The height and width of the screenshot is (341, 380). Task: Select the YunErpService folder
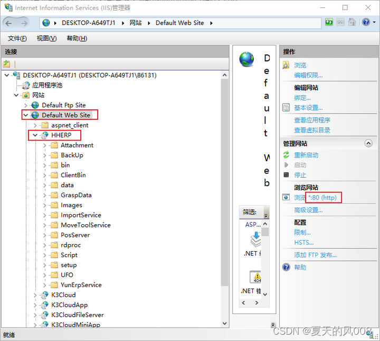(81, 285)
